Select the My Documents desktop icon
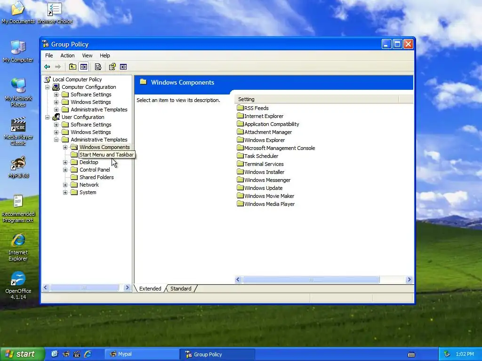Screen dimensions: 482x361 click(x=18, y=13)
